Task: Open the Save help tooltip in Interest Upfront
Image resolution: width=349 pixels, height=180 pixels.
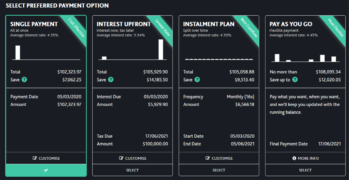Action: (x=111, y=80)
